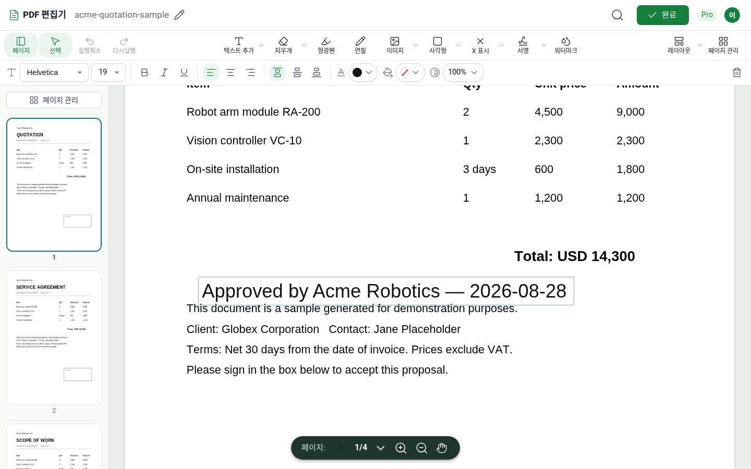This screenshot has height=469, width=751.
Task: Set vertical align bottom
Action: (x=317, y=72)
